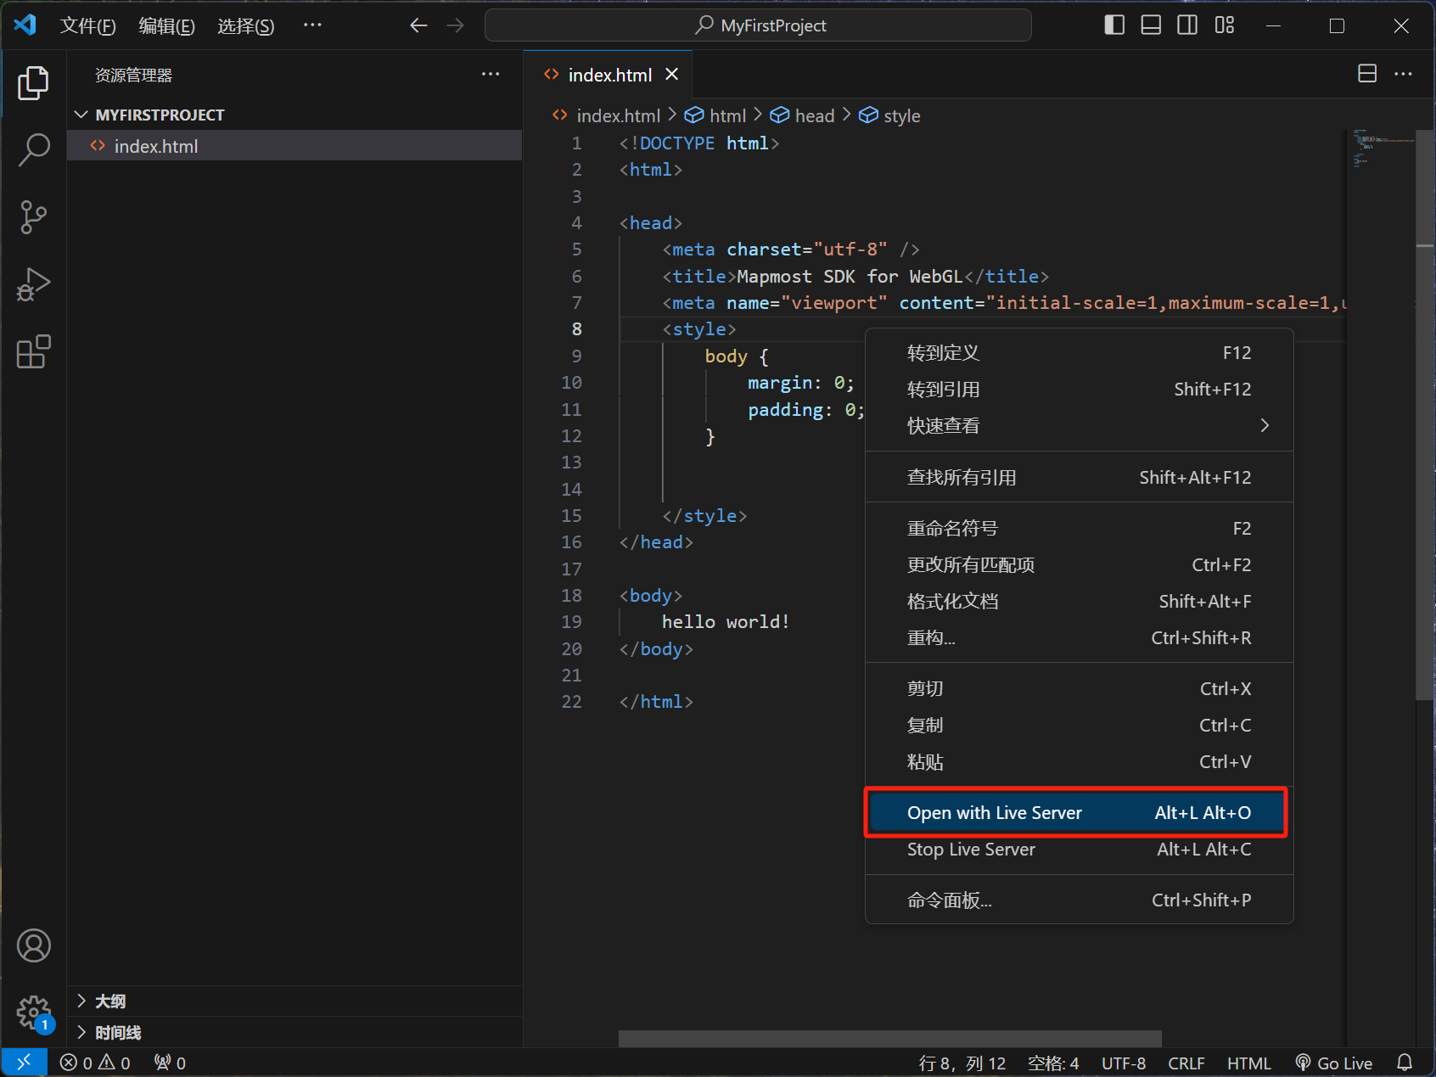Choose 转到定义 from context menu
The height and width of the screenshot is (1077, 1436).
coord(1079,353)
